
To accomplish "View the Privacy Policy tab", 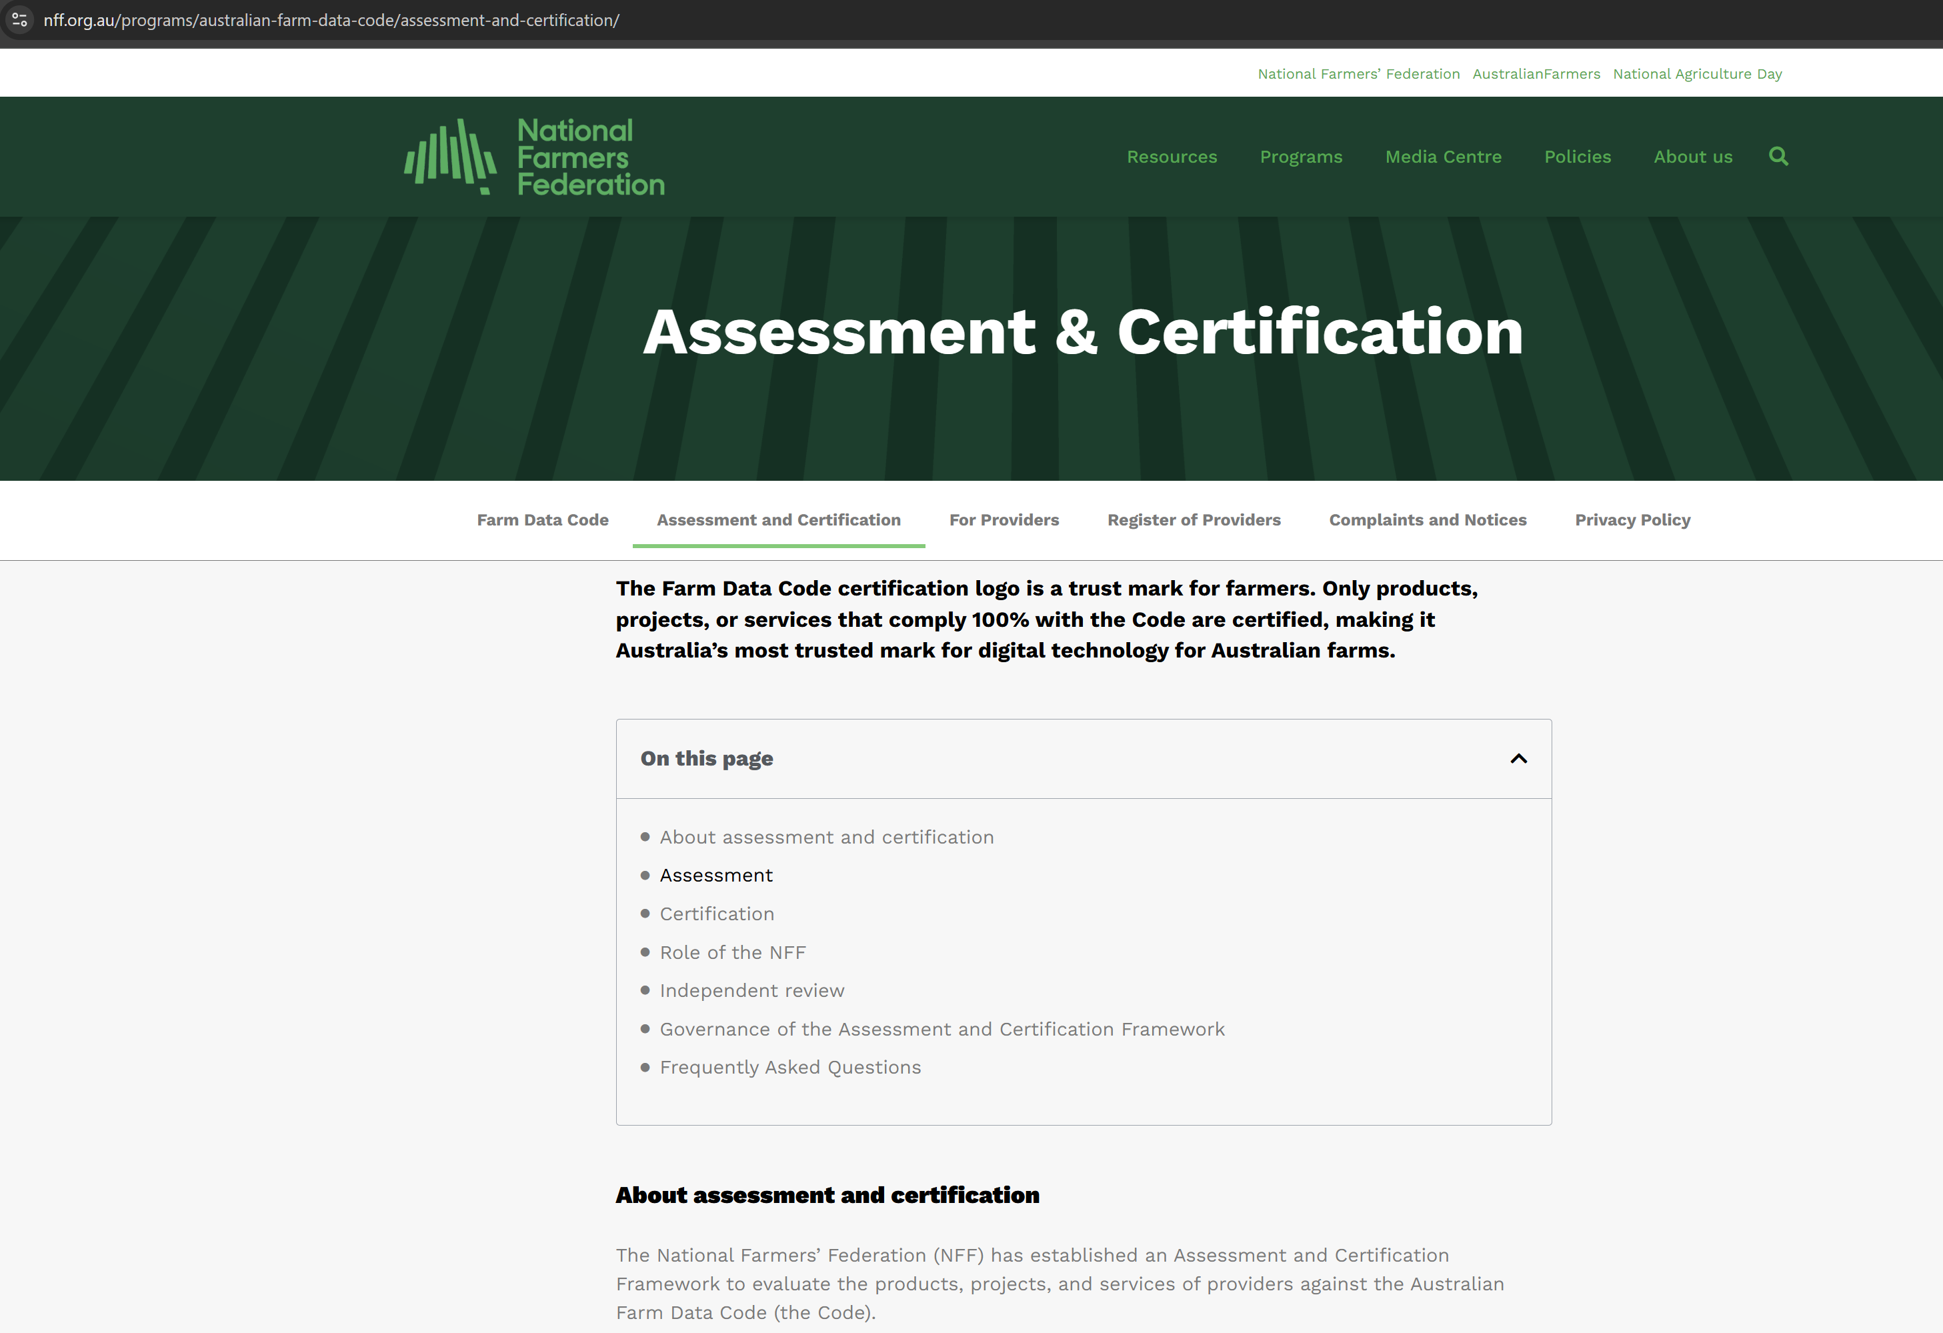I will (1632, 519).
